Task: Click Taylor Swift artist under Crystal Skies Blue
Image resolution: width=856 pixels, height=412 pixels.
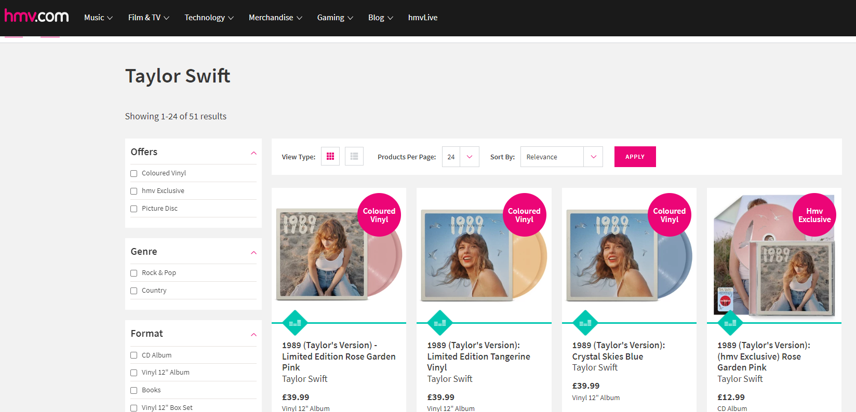Action: pos(595,368)
